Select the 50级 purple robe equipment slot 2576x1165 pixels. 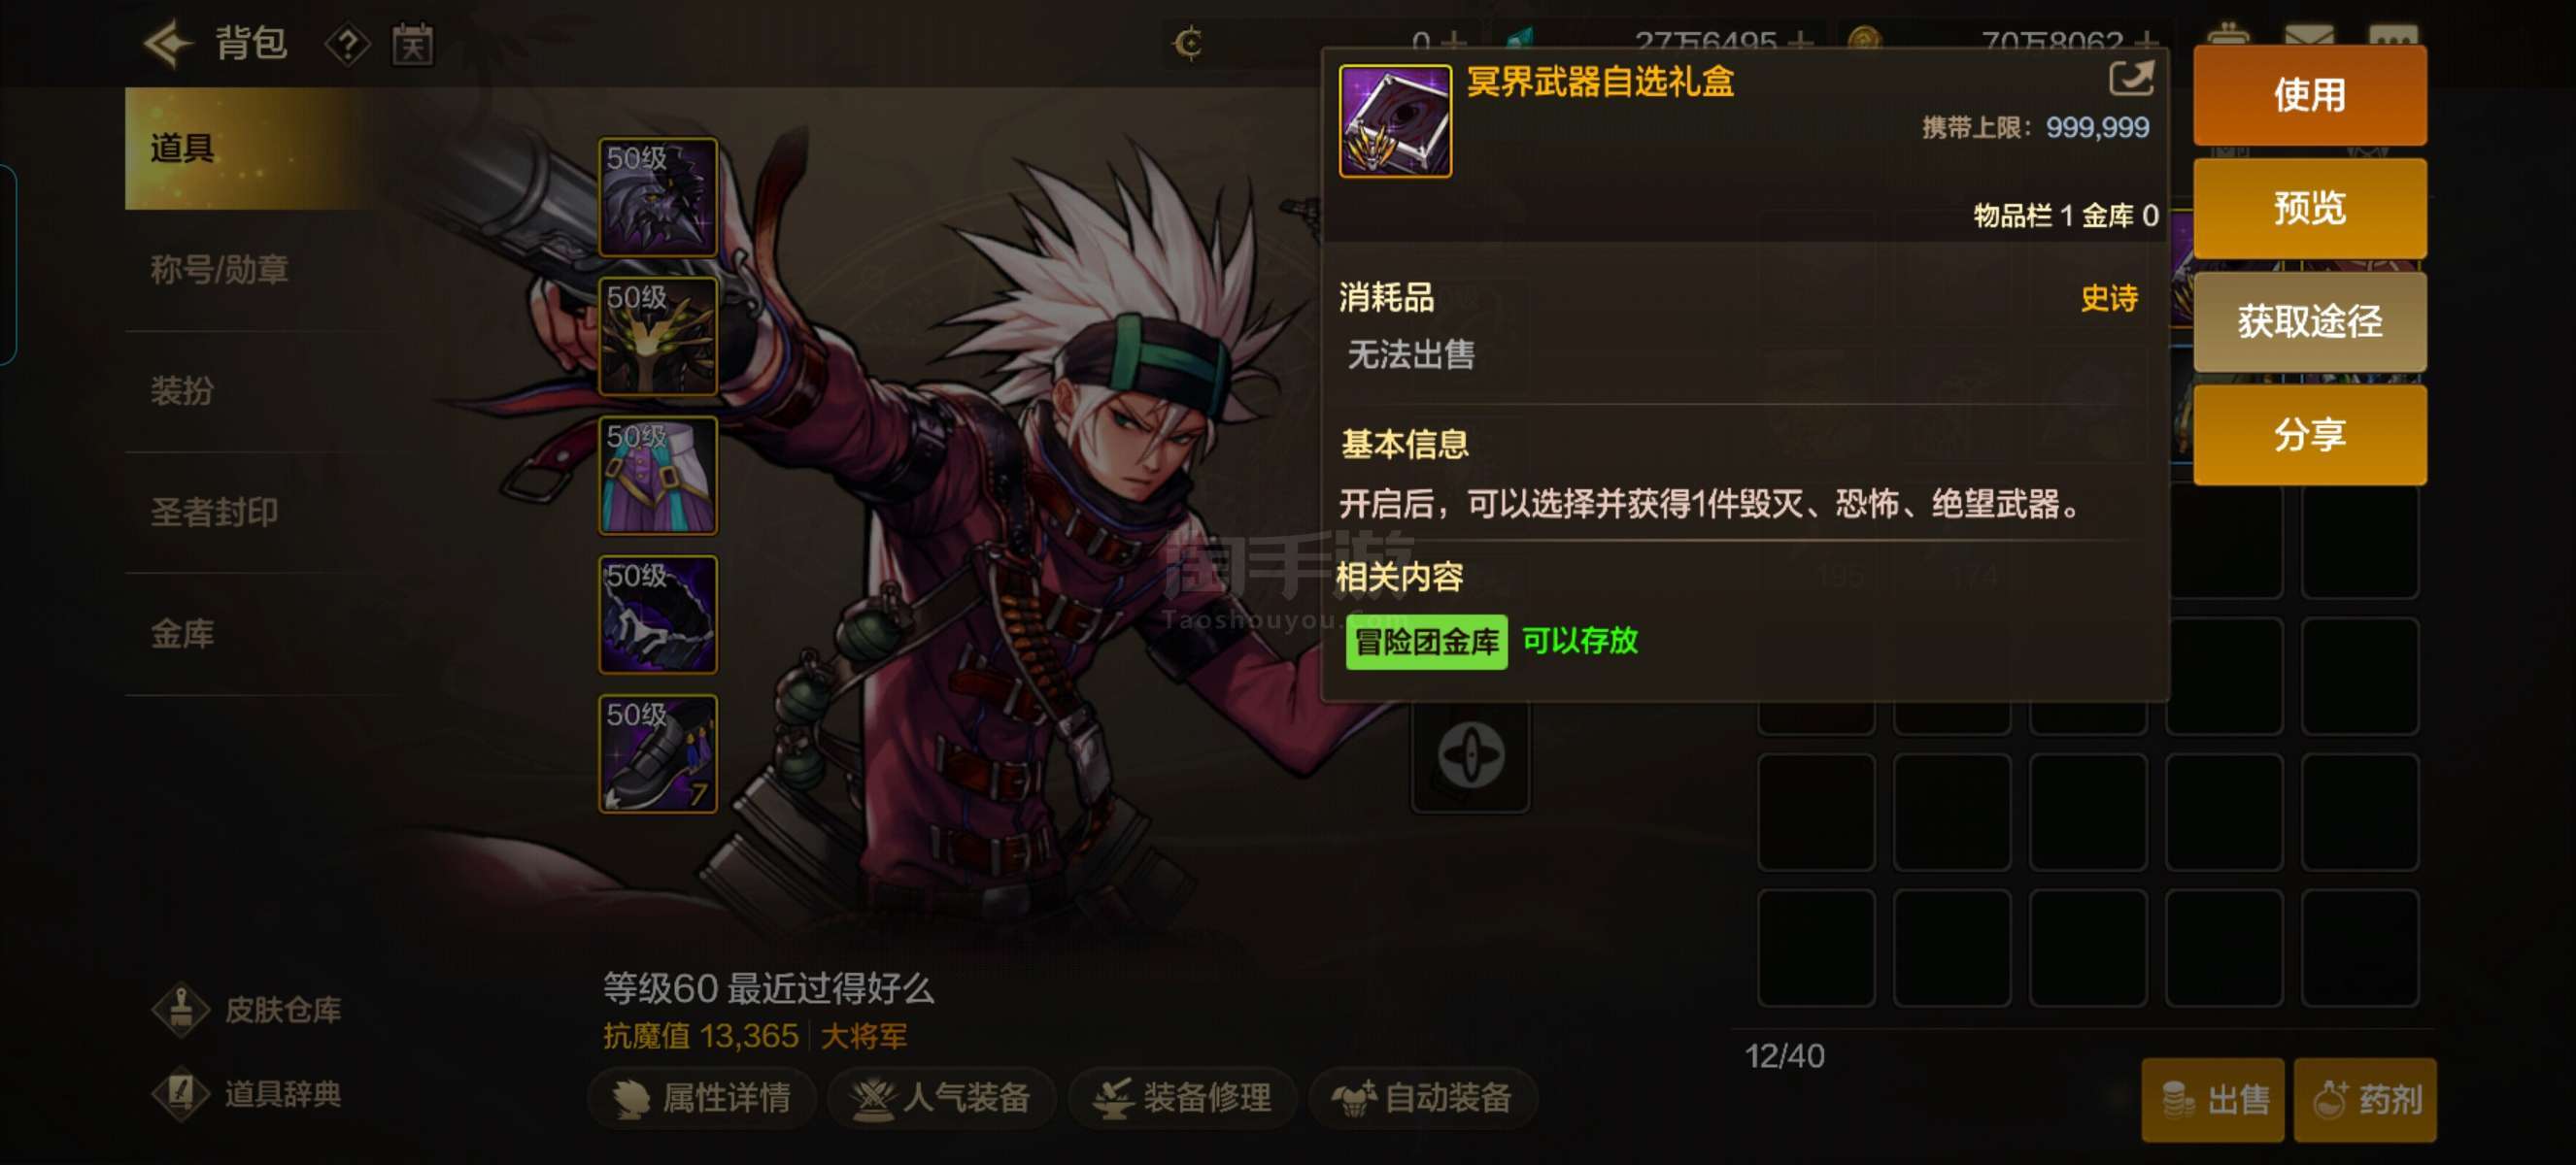[658, 476]
